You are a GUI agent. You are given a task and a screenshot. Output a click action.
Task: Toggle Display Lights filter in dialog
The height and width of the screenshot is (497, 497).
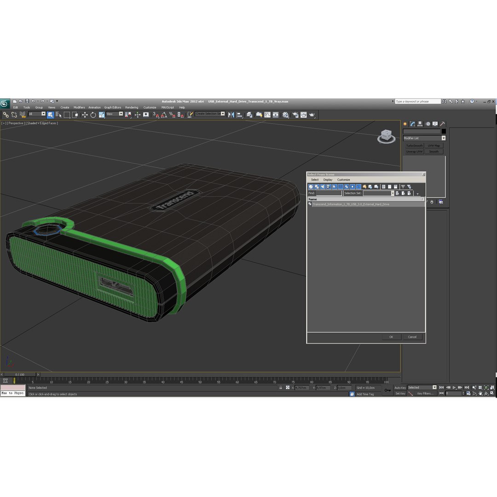tap(323, 187)
